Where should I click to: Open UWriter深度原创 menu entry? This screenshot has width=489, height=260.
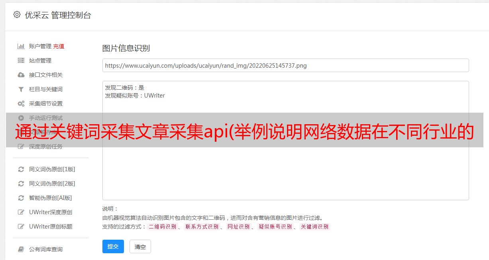pos(51,212)
